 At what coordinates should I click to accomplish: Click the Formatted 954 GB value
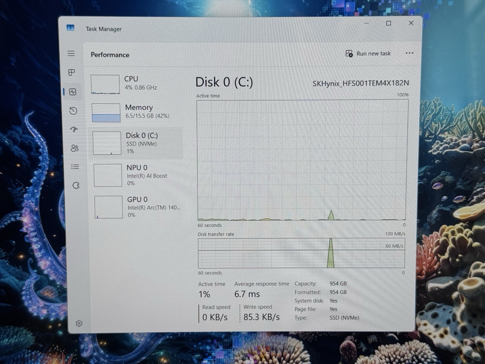pos(338,292)
